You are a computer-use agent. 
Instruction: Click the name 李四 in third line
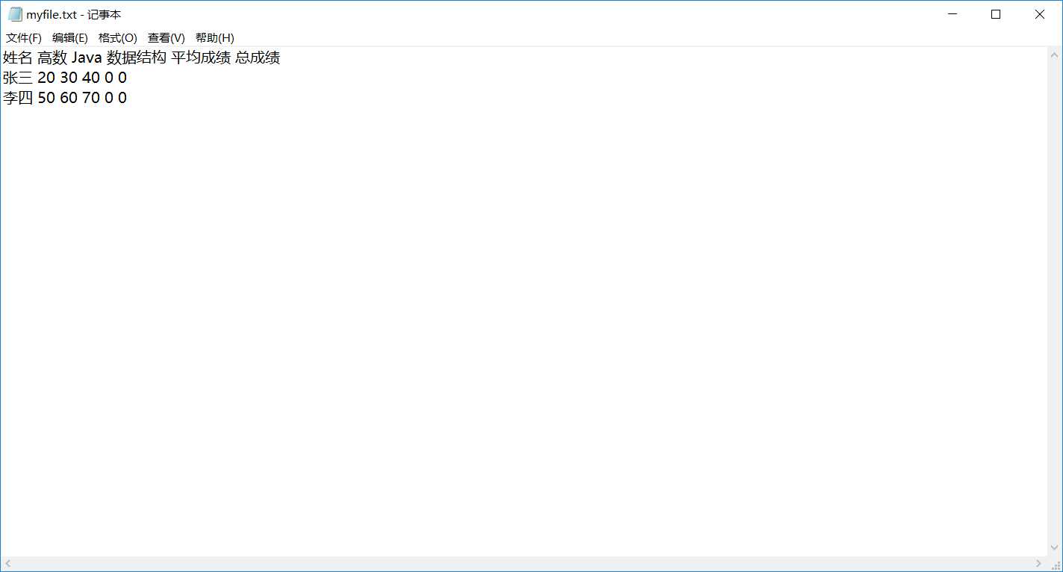[x=18, y=98]
